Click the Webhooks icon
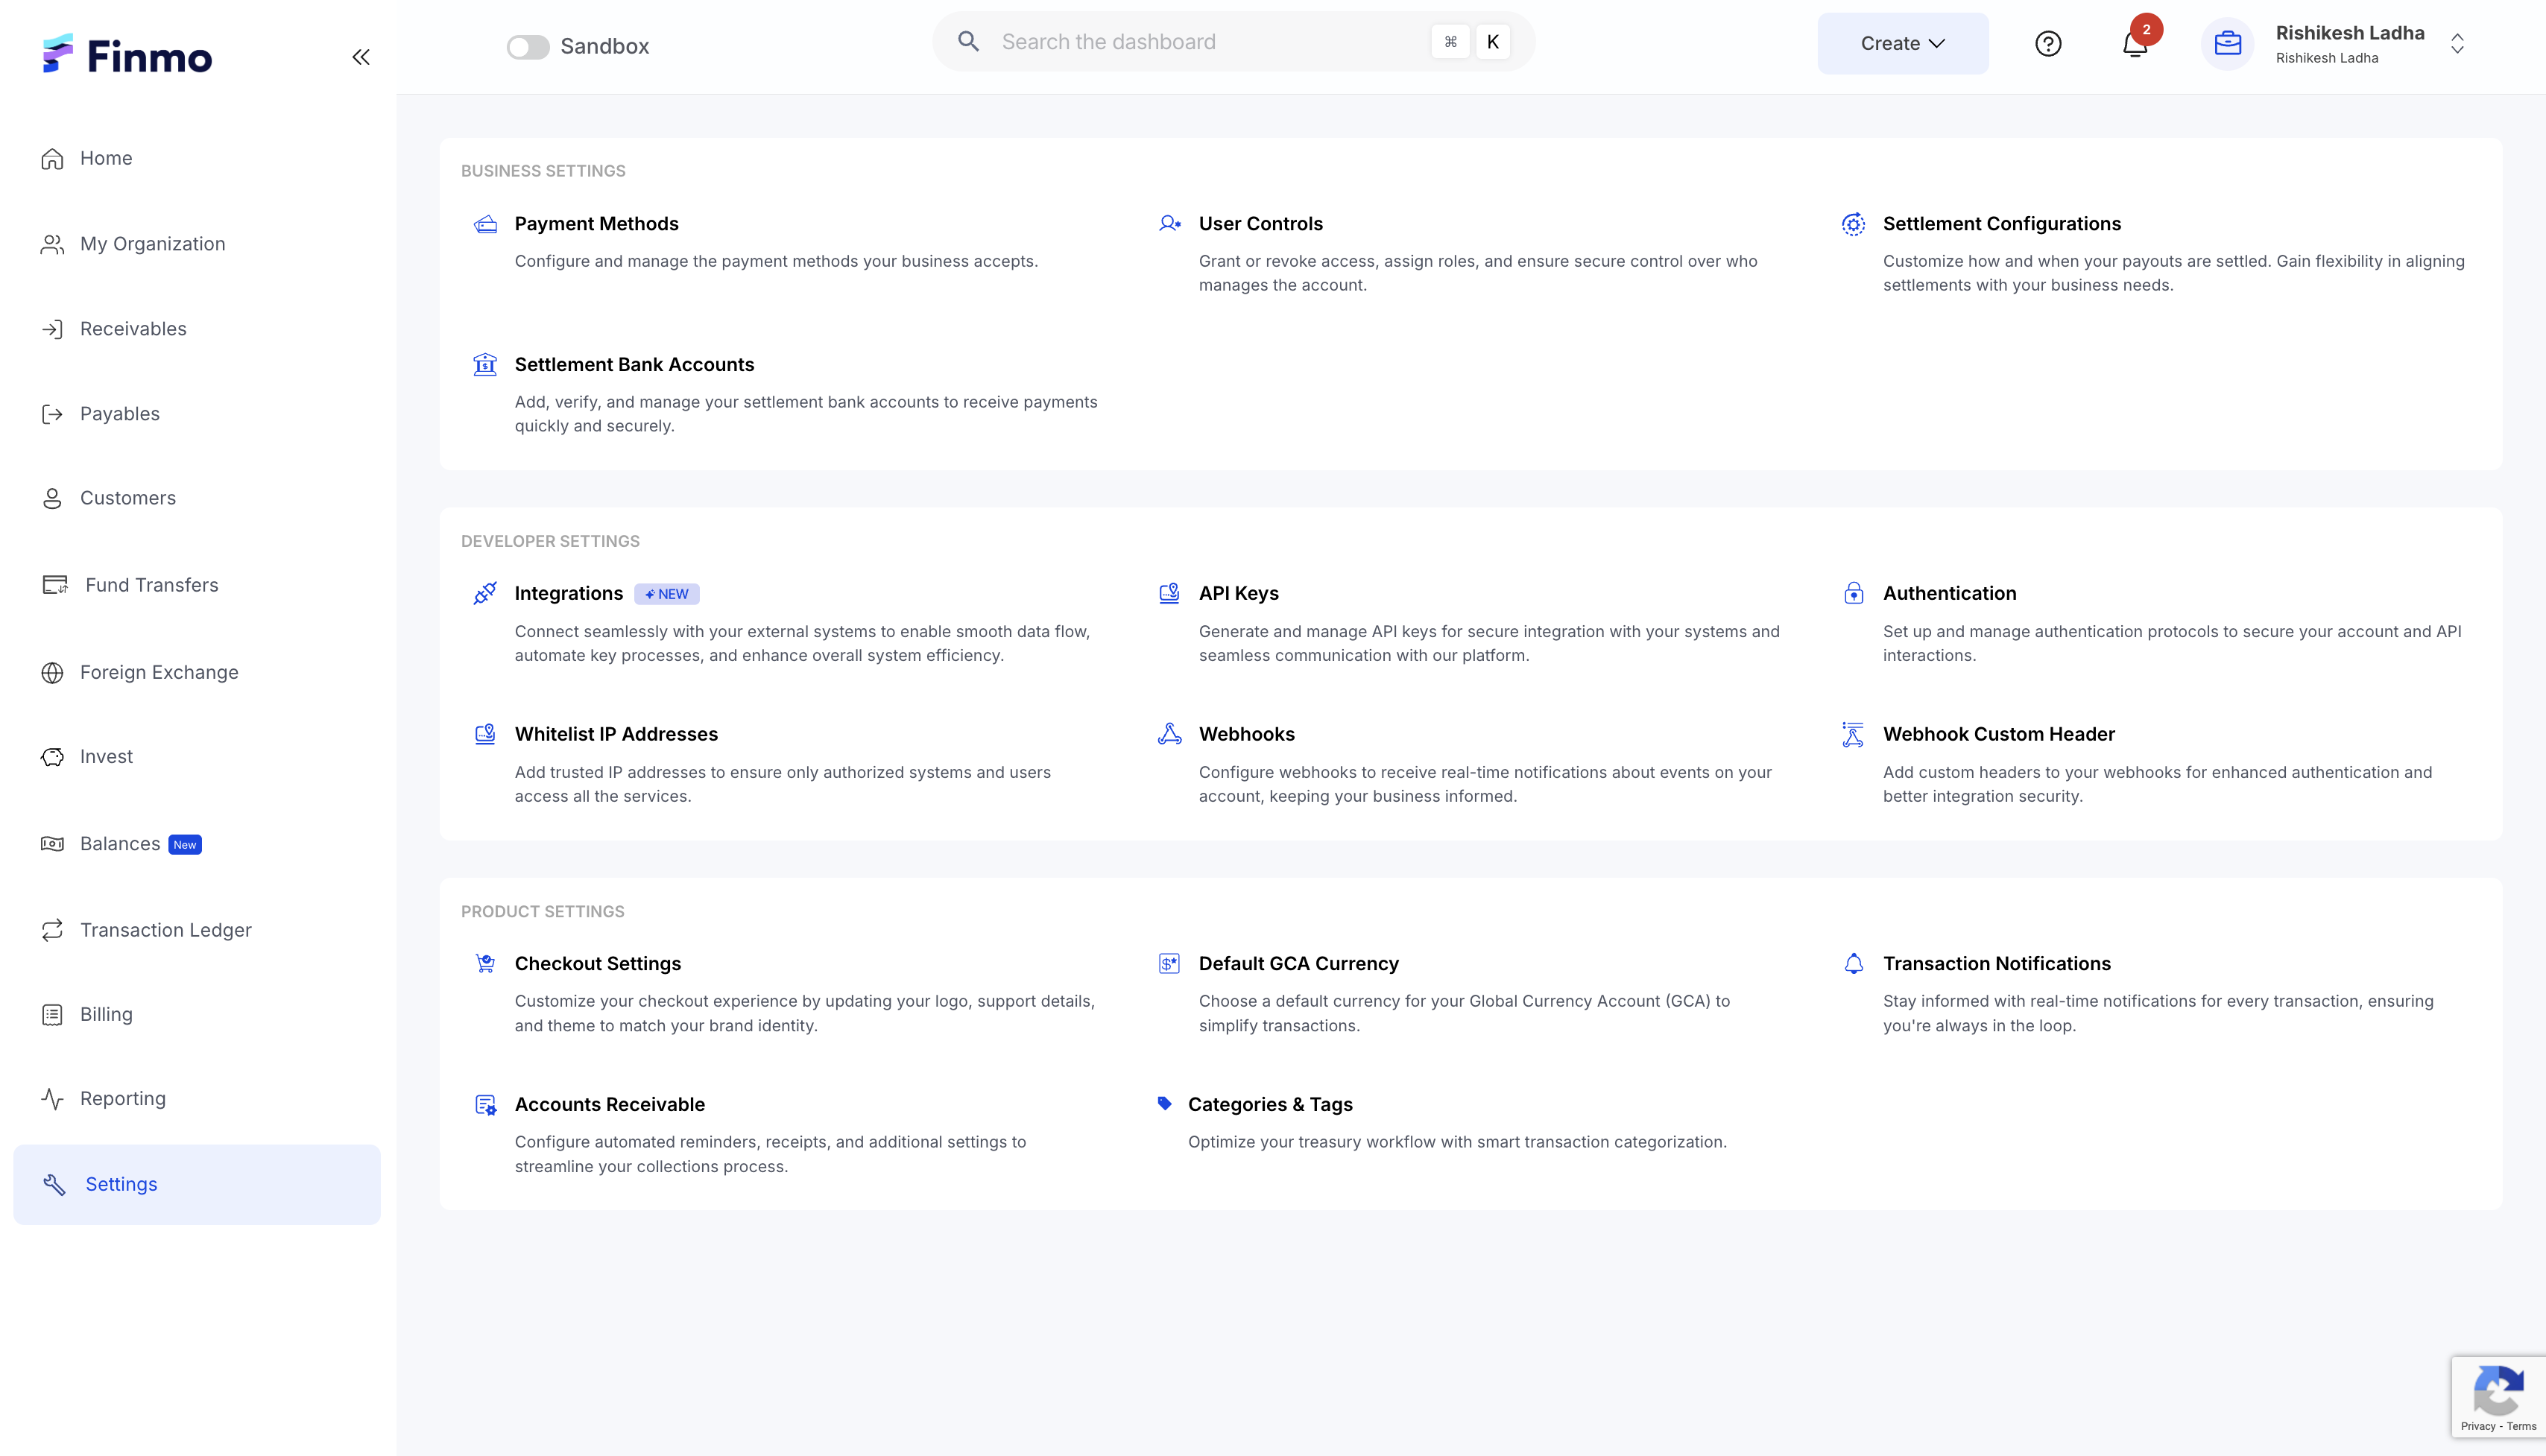 coord(1169,734)
